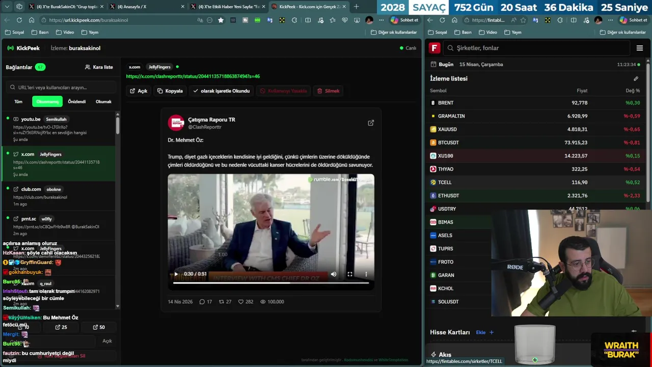Click Ekle to add Hisse Kartları

point(484,332)
